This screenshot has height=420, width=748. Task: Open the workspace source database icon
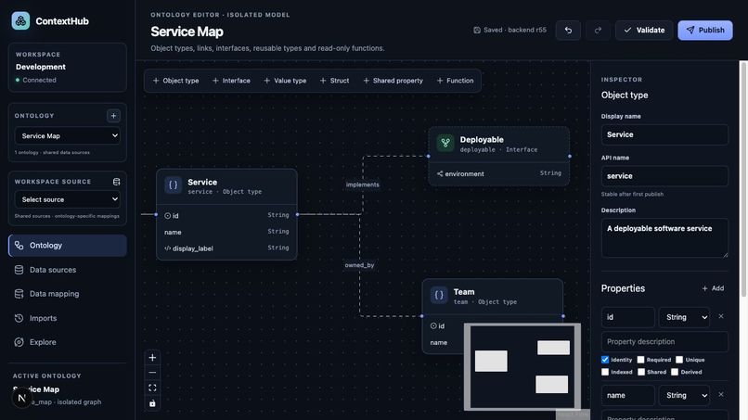click(116, 182)
